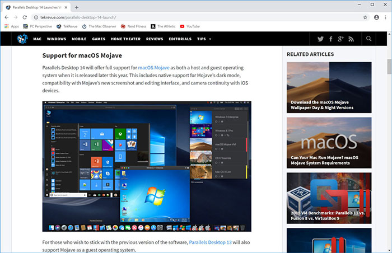Screen dimensions: 392x253
Task: Open the TekRevue bookmark
Action: pyautogui.click(x=67, y=26)
